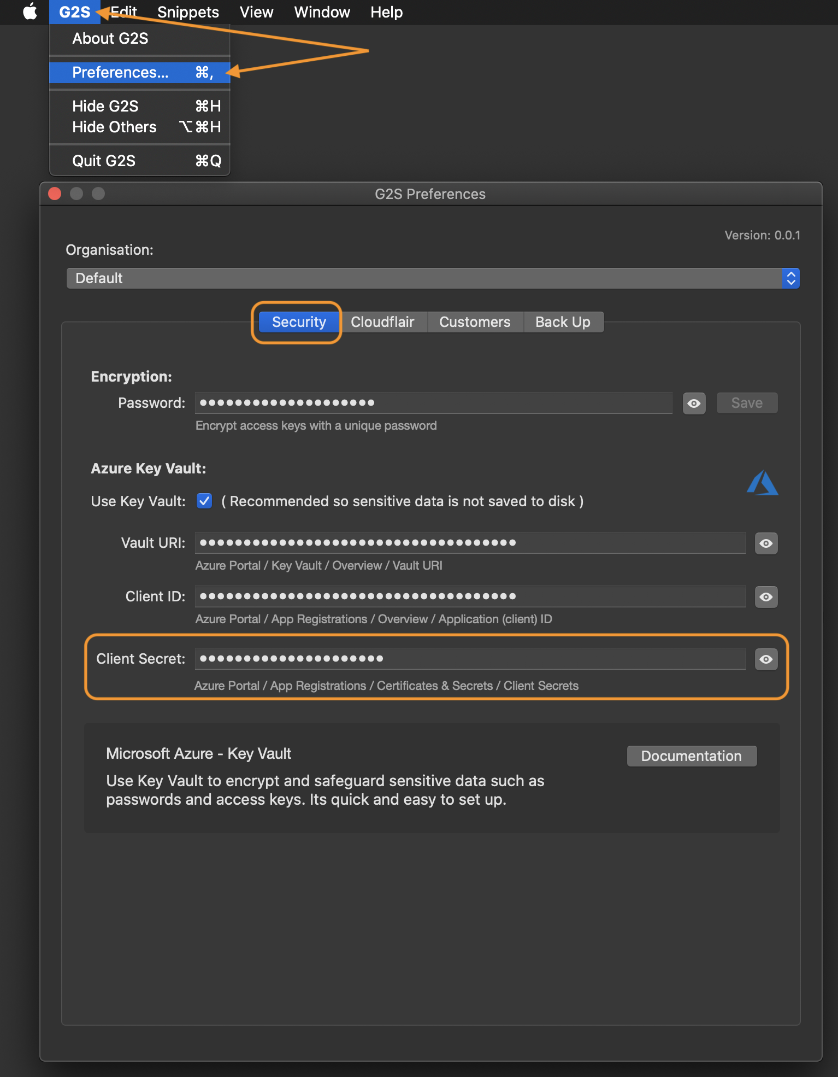The height and width of the screenshot is (1077, 838).
Task: Open the Apple menu
Action: [30, 11]
